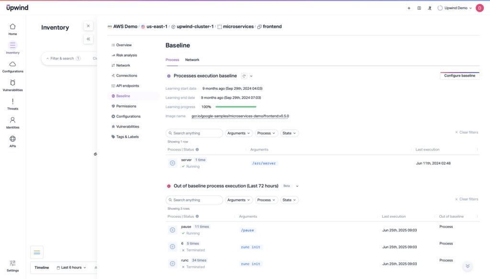Click the notifications icon in top bar
490x279 pixels.
[430, 8]
